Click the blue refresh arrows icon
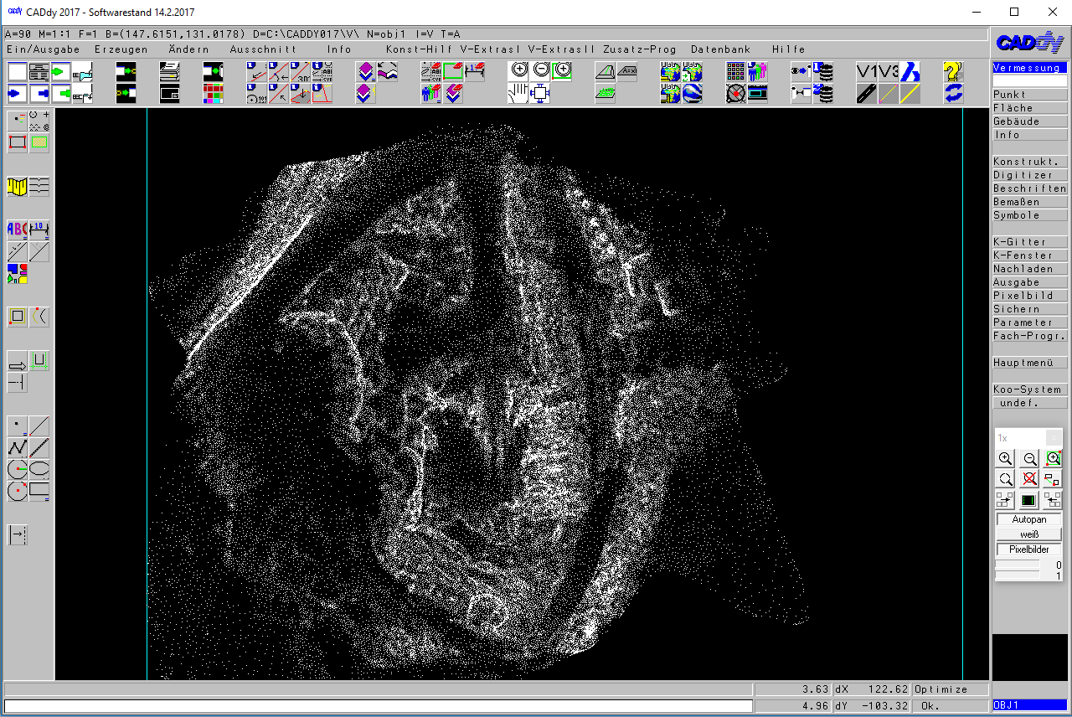Image resolution: width=1072 pixels, height=717 pixels. [x=952, y=93]
